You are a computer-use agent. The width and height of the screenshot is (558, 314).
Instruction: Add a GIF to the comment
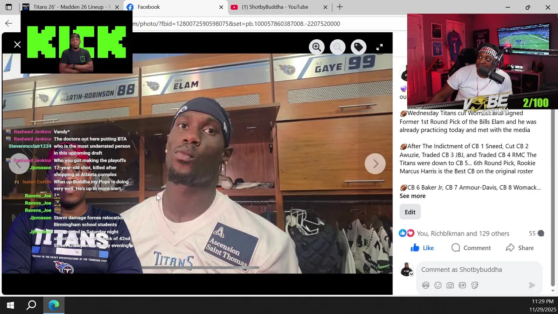pos(462,285)
